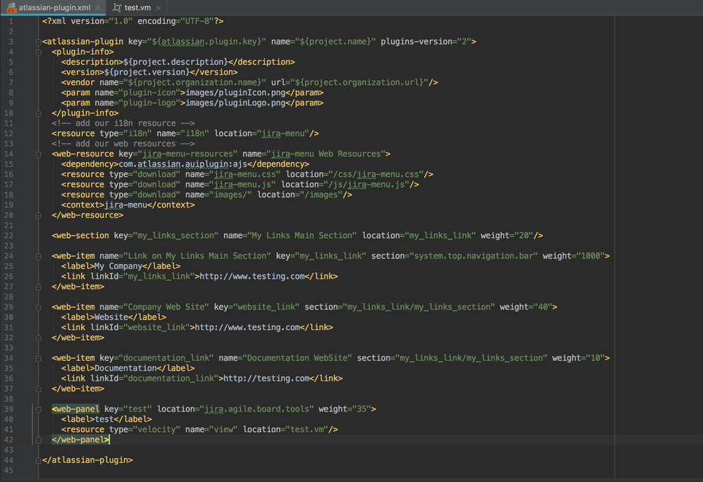Click the "velocity" resource type value
The height and width of the screenshot is (482, 703).
156,430
